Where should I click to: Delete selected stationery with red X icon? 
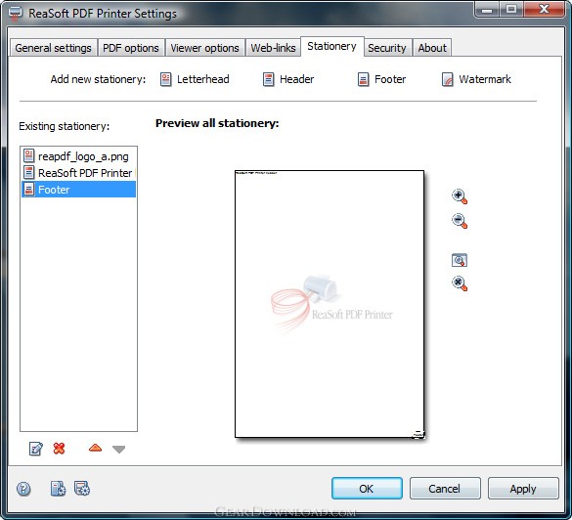tap(59, 449)
